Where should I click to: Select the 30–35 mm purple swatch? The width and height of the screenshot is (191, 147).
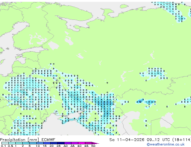tap(68, 143)
